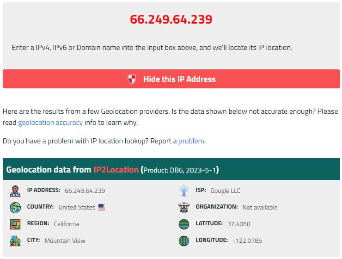
Task: Click the shield icon in the red banner
Action: 132,79
